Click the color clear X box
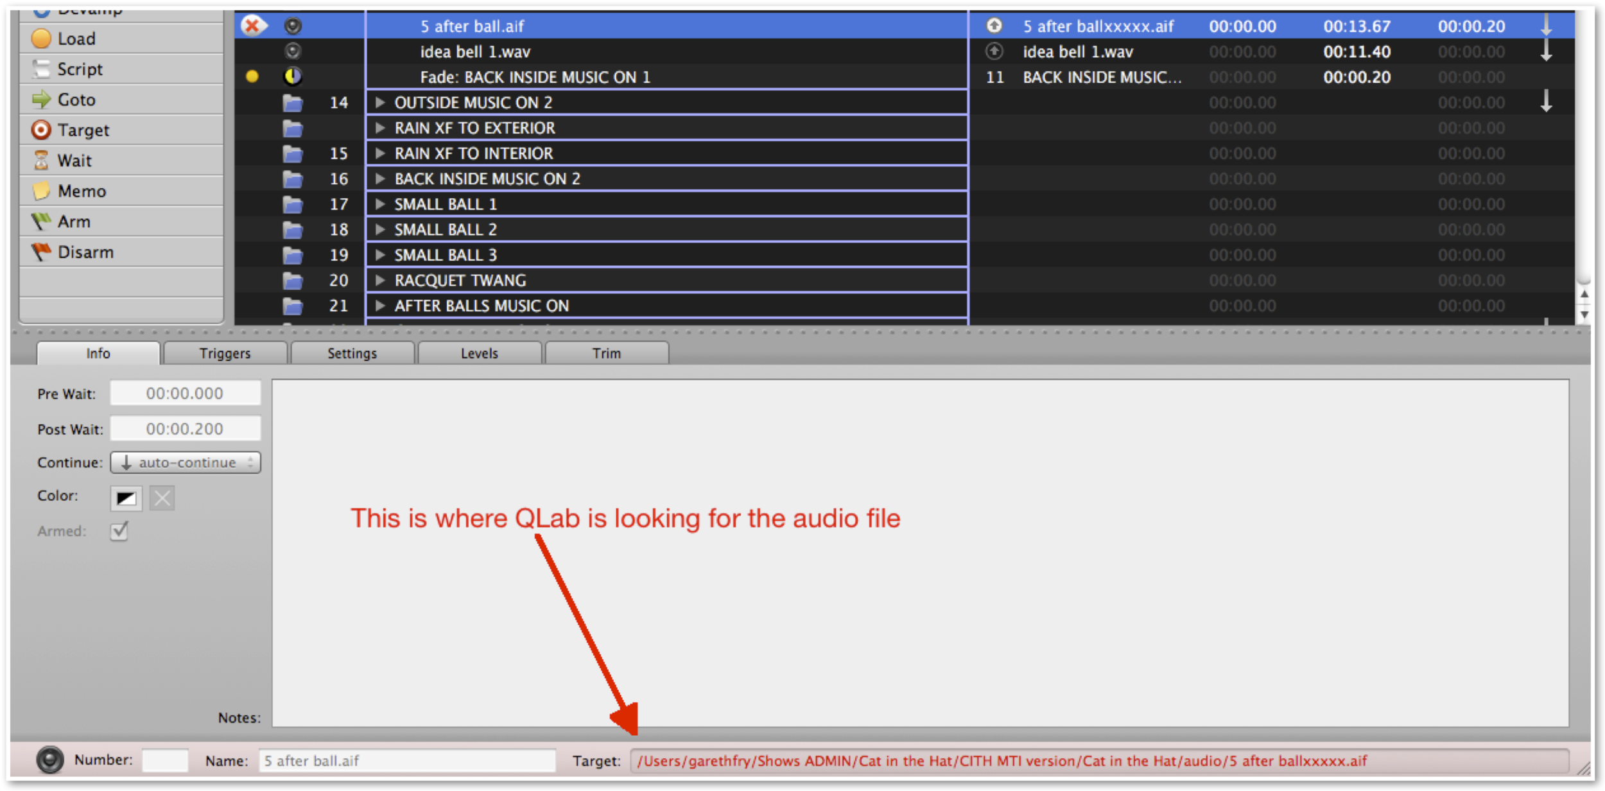Image resolution: width=1605 pixels, height=791 pixels. pos(162,498)
